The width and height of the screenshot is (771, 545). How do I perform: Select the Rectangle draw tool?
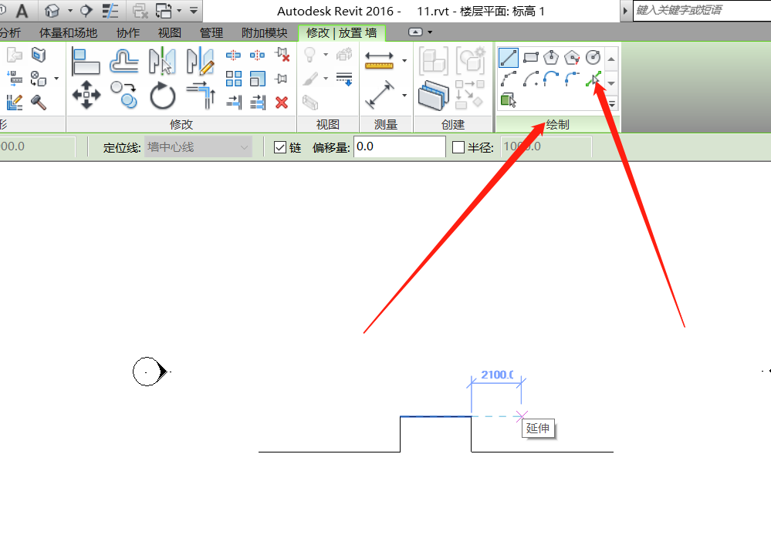530,57
